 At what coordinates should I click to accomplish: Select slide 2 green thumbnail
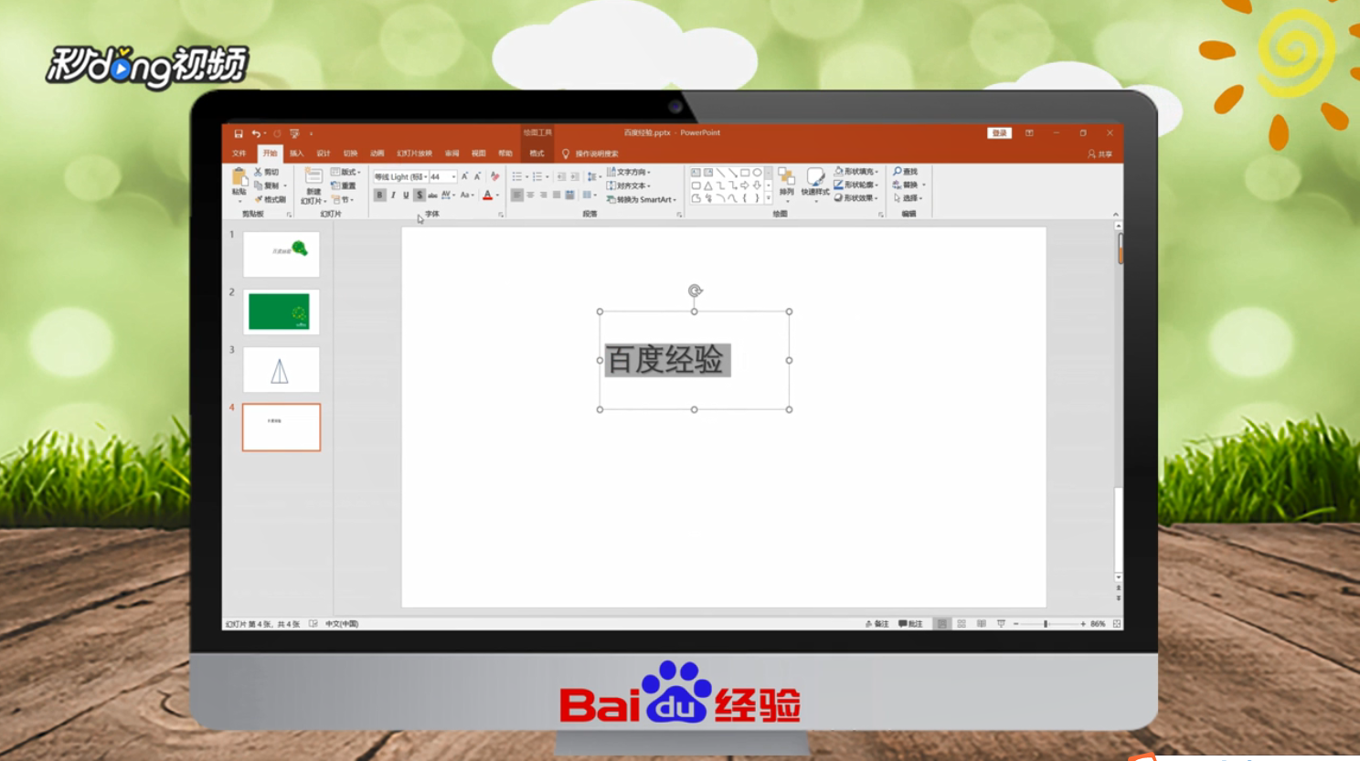pos(281,312)
